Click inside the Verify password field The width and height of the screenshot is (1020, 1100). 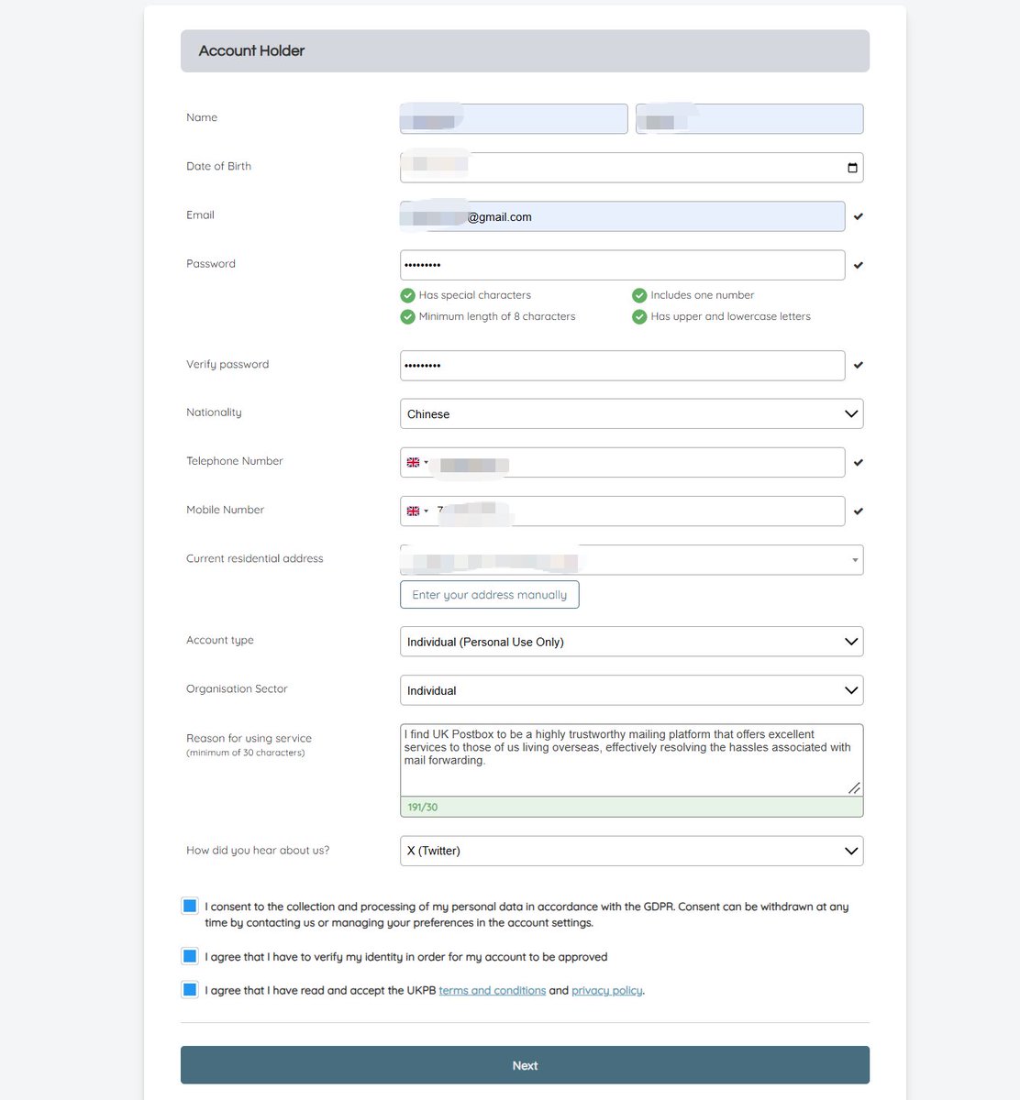click(622, 365)
